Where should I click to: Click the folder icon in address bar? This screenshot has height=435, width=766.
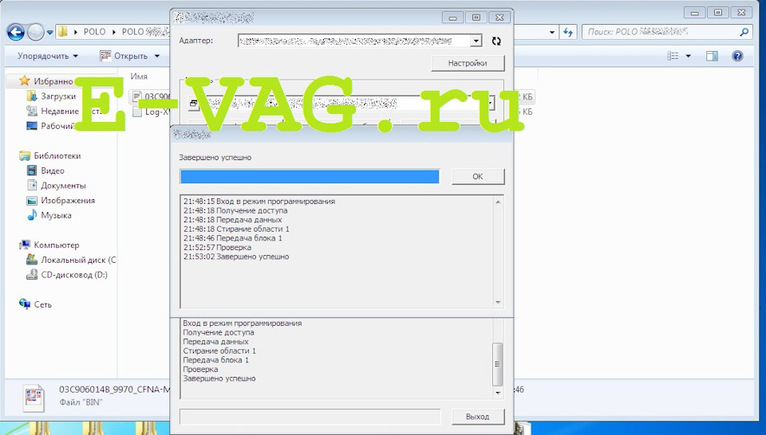(62, 32)
